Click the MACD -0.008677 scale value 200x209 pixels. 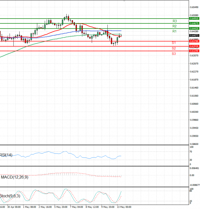(195, 185)
